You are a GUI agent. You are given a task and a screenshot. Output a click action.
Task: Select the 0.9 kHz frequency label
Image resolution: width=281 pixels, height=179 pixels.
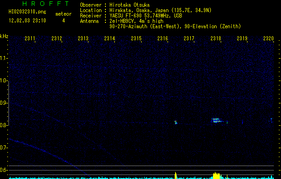(4, 103)
